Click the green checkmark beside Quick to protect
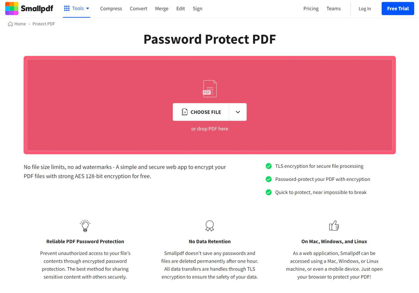Screen dimensions: 419x293 coord(268,192)
